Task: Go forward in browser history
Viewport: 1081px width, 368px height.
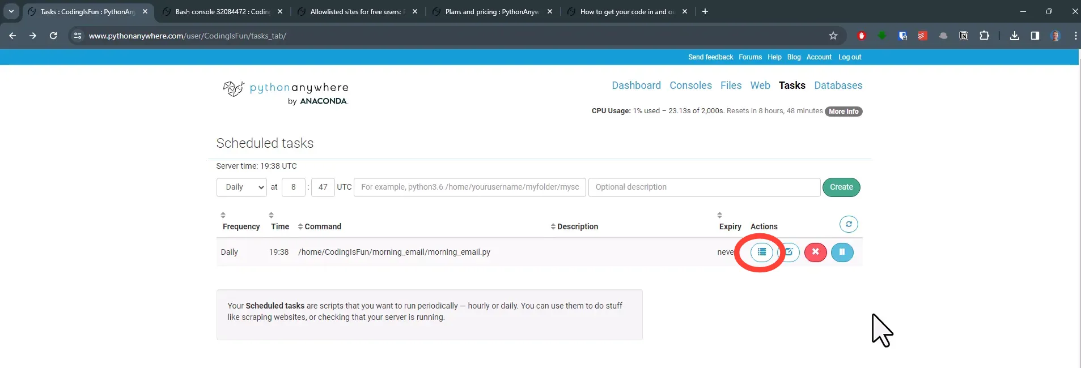Action: point(33,36)
